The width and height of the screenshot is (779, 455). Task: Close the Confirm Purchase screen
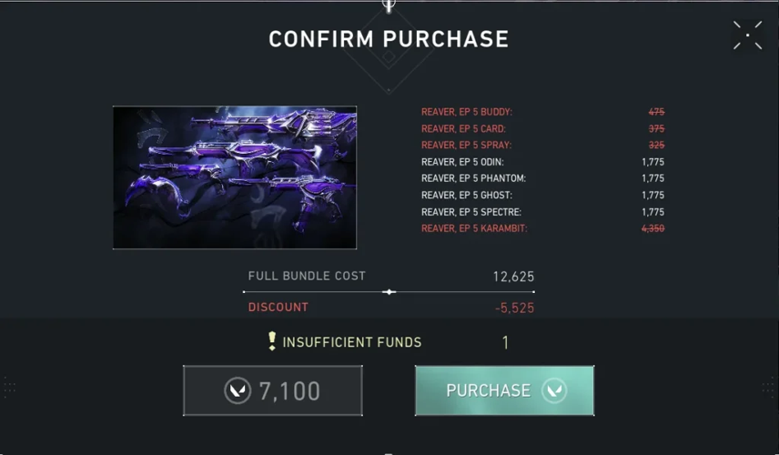coord(747,35)
